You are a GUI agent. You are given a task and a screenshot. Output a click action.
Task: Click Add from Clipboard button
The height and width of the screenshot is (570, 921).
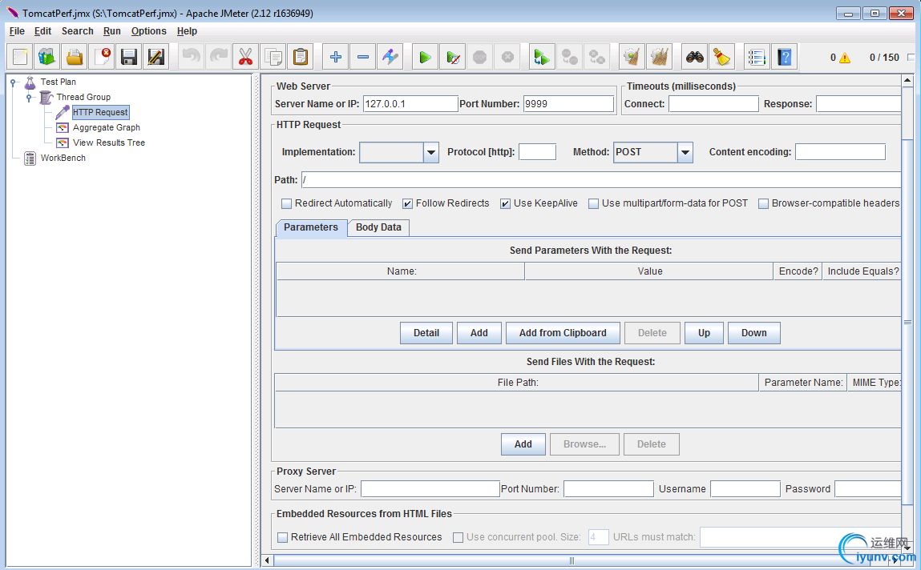563,333
